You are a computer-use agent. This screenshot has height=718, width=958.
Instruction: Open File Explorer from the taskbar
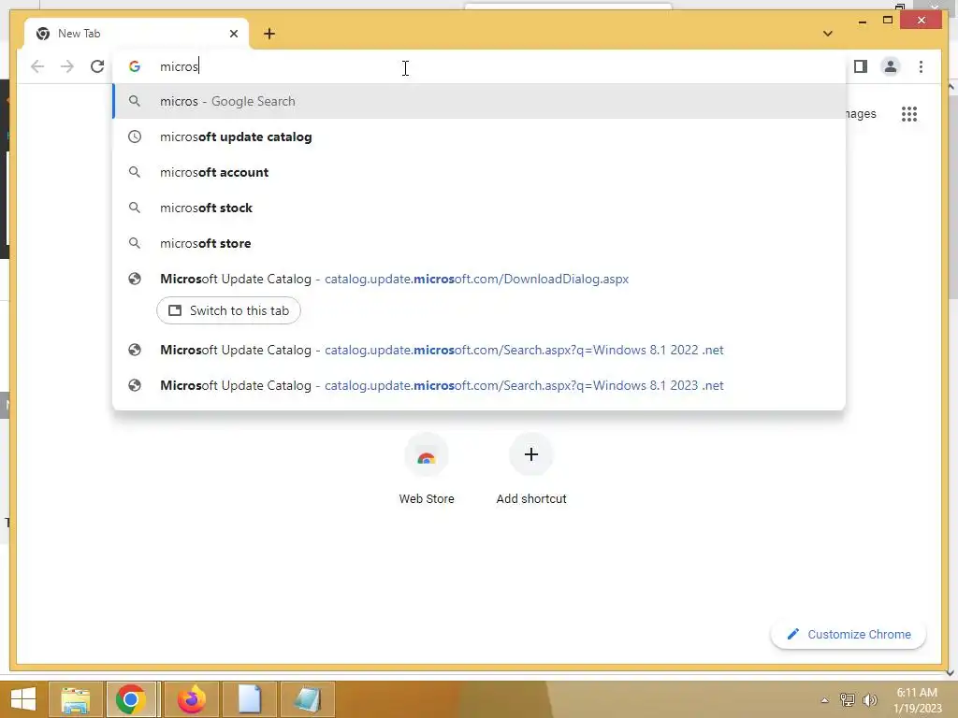[x=75, y=699]
